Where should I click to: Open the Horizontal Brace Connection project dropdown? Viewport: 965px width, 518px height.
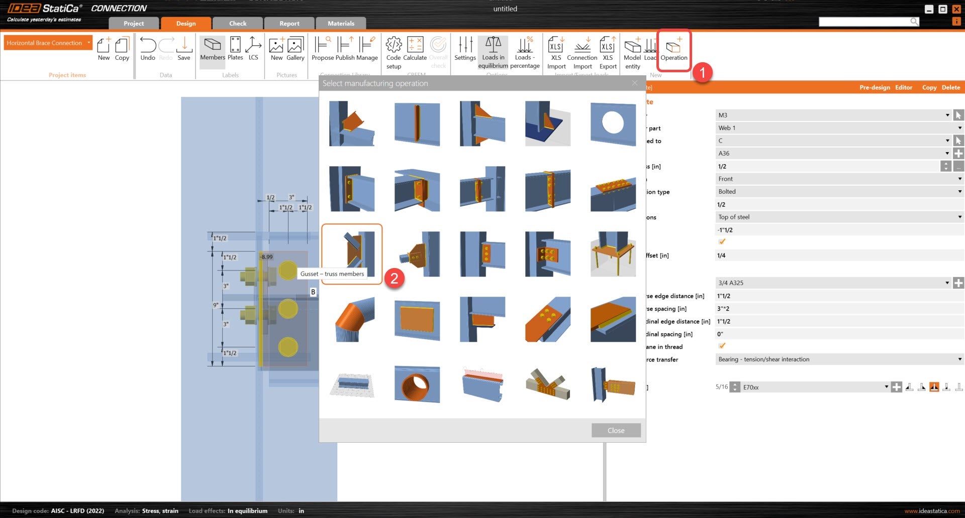pyautogui.click(x=47, y=43)
